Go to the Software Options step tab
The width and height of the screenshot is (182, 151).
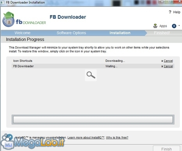[x=71, y=33]
